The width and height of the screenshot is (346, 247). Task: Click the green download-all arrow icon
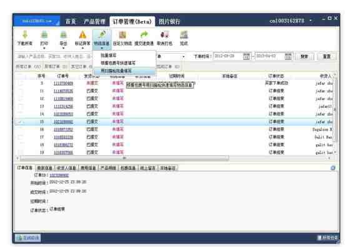[x=25, y=35]
